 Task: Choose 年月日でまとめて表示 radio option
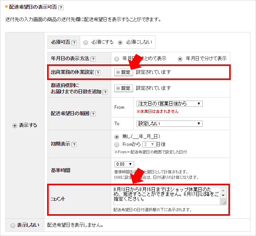(x=117, y=59)
